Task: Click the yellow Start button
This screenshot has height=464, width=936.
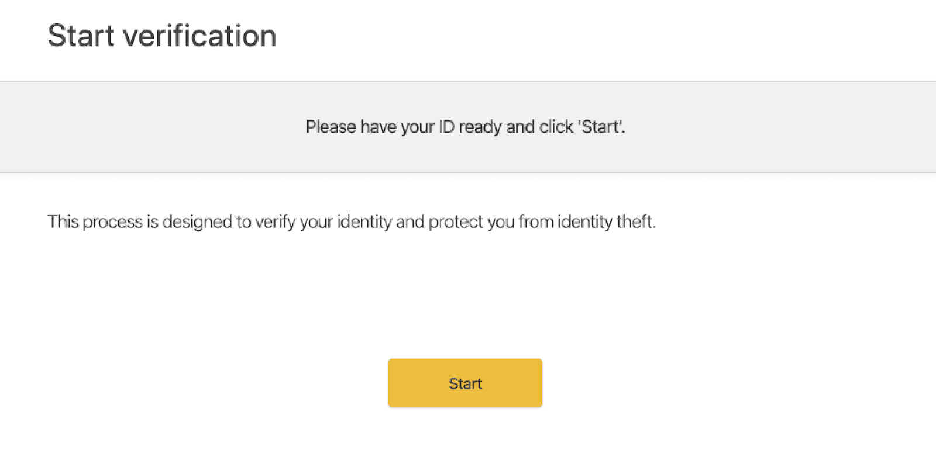Action: coord(465,383)
